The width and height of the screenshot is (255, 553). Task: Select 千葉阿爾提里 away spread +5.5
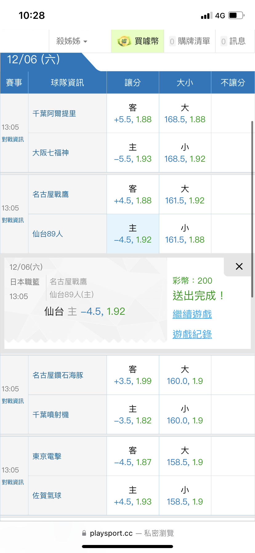[x=133, y=114]
